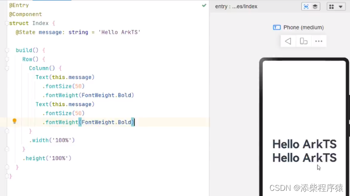The width and height of the screenshot is (350, 196).
Task: Click the @State message declaration
Action: pyautogui.click(x=78, y=32)
